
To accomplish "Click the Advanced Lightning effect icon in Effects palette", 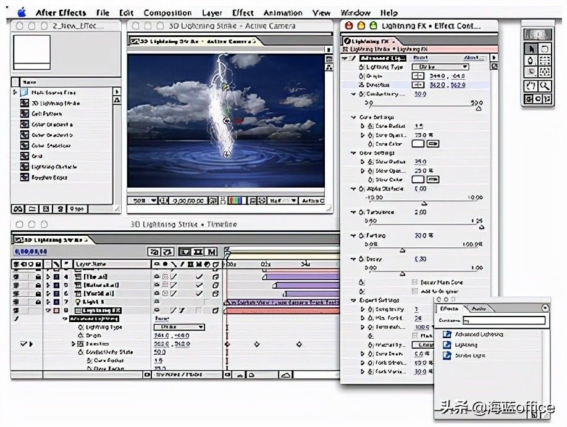I will click(447, 334).
